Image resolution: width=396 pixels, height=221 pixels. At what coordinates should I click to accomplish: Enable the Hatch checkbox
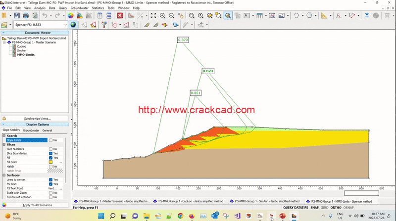(x=50, y=167)
